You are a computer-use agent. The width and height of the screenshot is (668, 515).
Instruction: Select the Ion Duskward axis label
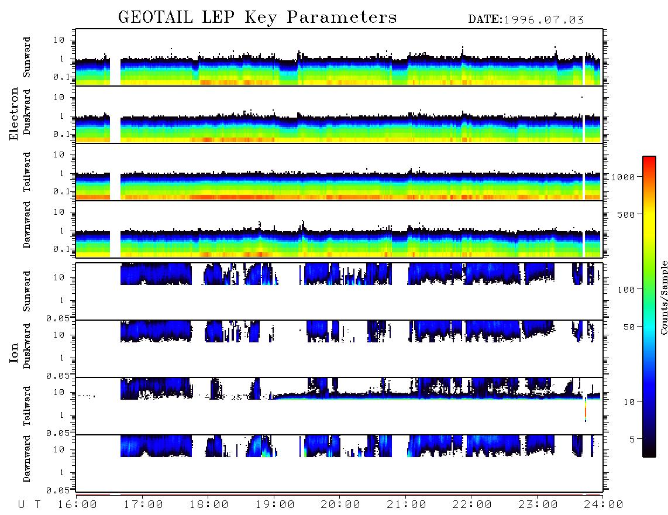point(26,346)
